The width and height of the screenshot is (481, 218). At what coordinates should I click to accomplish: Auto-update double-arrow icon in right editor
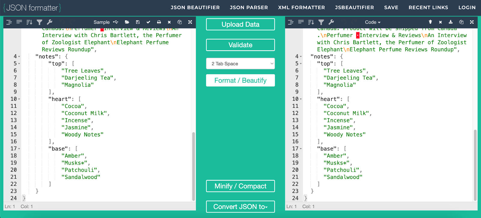(x=430, y=22)
